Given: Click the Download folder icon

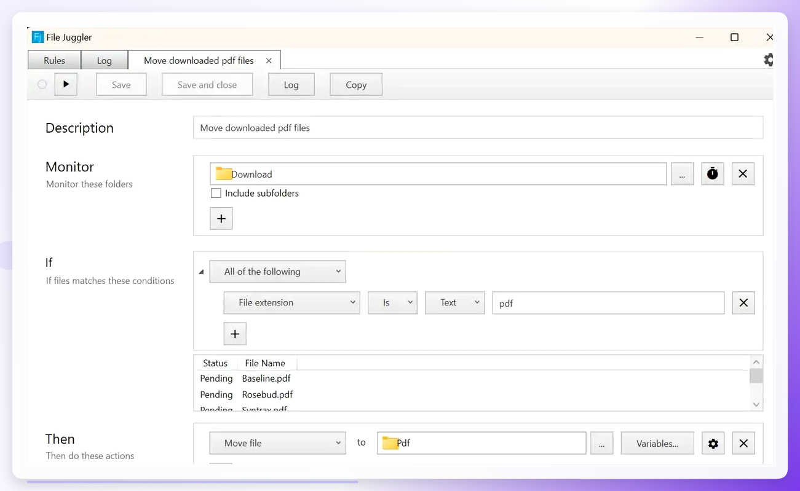Looking at the screenshot, I should (224, 174).
